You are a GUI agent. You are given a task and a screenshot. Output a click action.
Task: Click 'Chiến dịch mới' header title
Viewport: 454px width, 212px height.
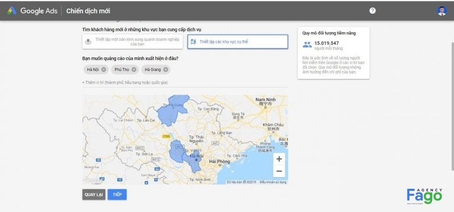coord(88,11)
